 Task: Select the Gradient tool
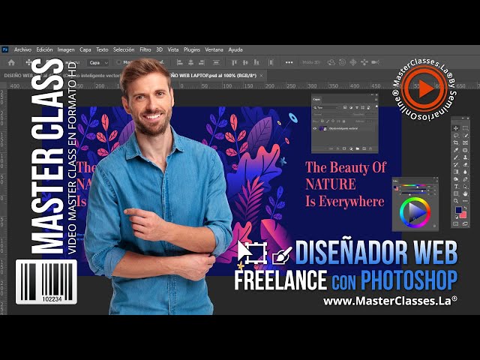click(x=456, y=172)
